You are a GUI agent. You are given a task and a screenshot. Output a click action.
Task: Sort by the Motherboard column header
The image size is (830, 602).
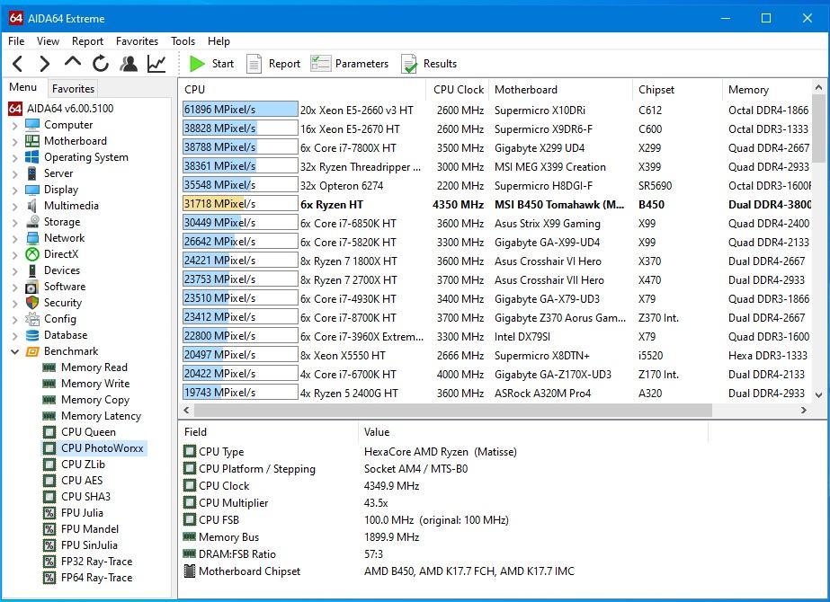[x=560, y=89]
